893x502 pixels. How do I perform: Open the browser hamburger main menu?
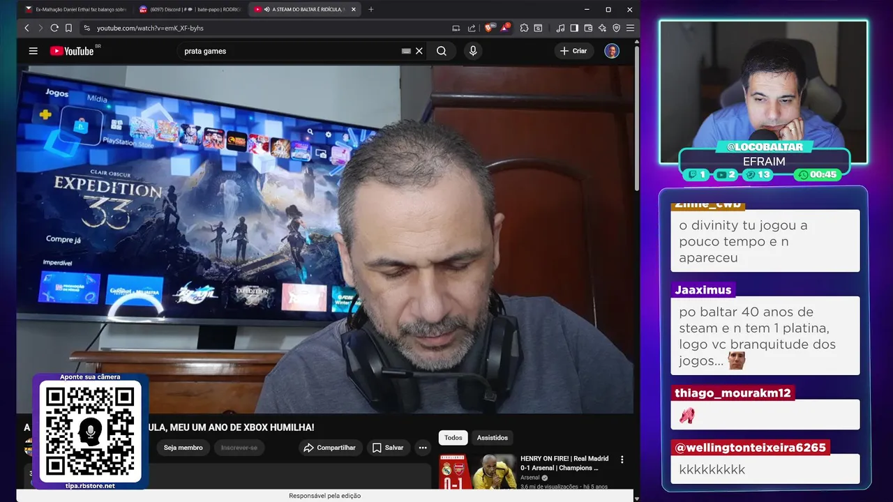click(x=630, y=28)
